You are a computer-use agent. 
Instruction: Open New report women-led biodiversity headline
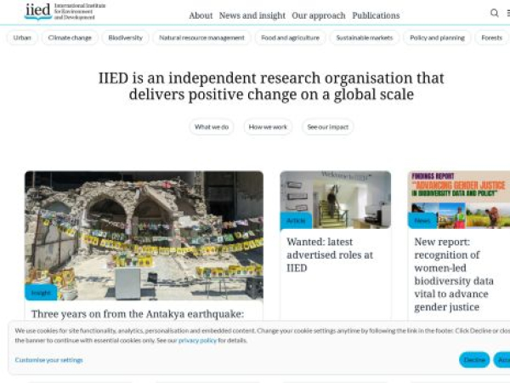454,275
